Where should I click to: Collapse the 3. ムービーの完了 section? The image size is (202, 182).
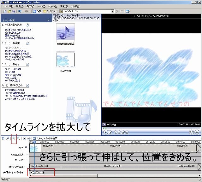pyautogui.click(x=27, y=64)
